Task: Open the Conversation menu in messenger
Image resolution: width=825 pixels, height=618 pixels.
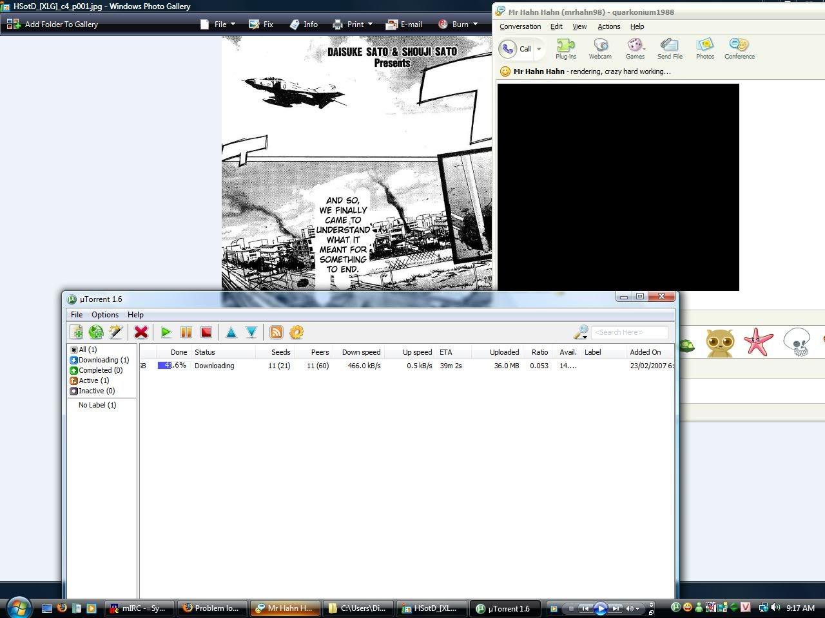Action: pyautogui.click(x=520, y=26)
